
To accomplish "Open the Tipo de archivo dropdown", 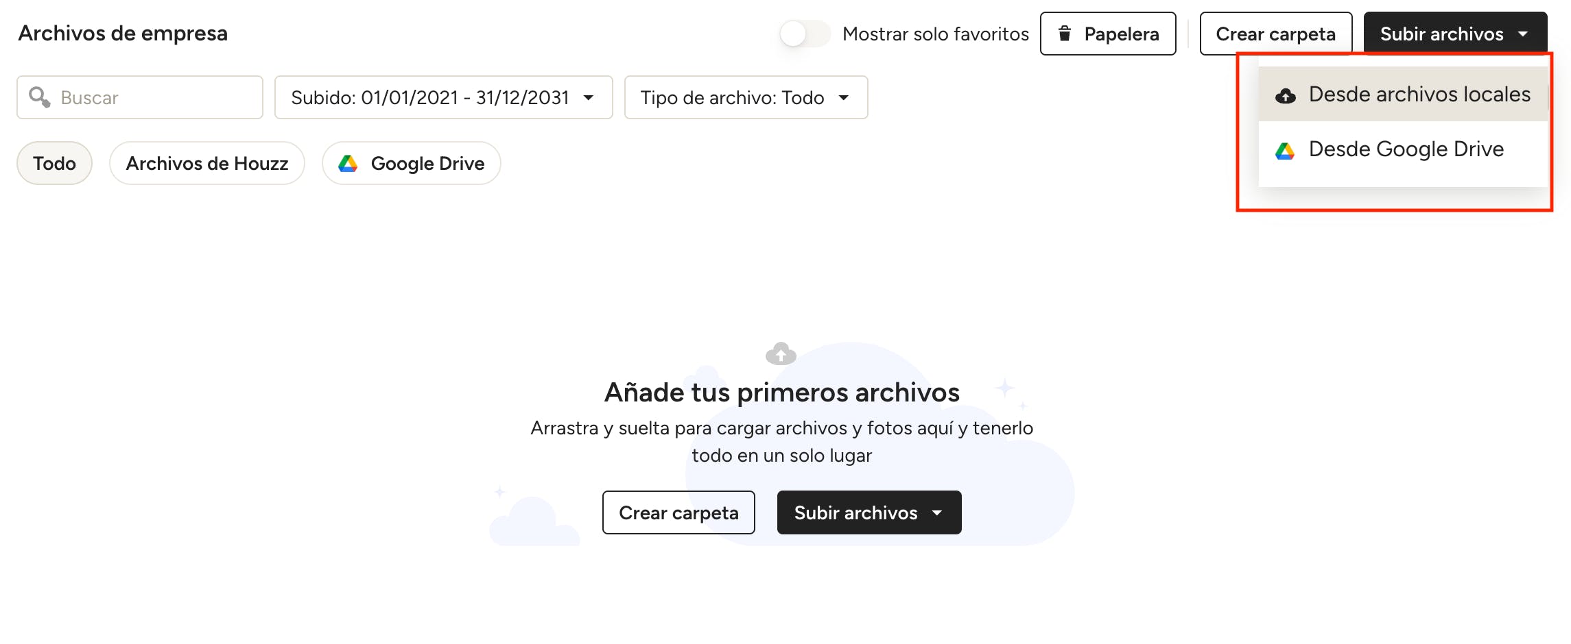I will pos(746,97).
